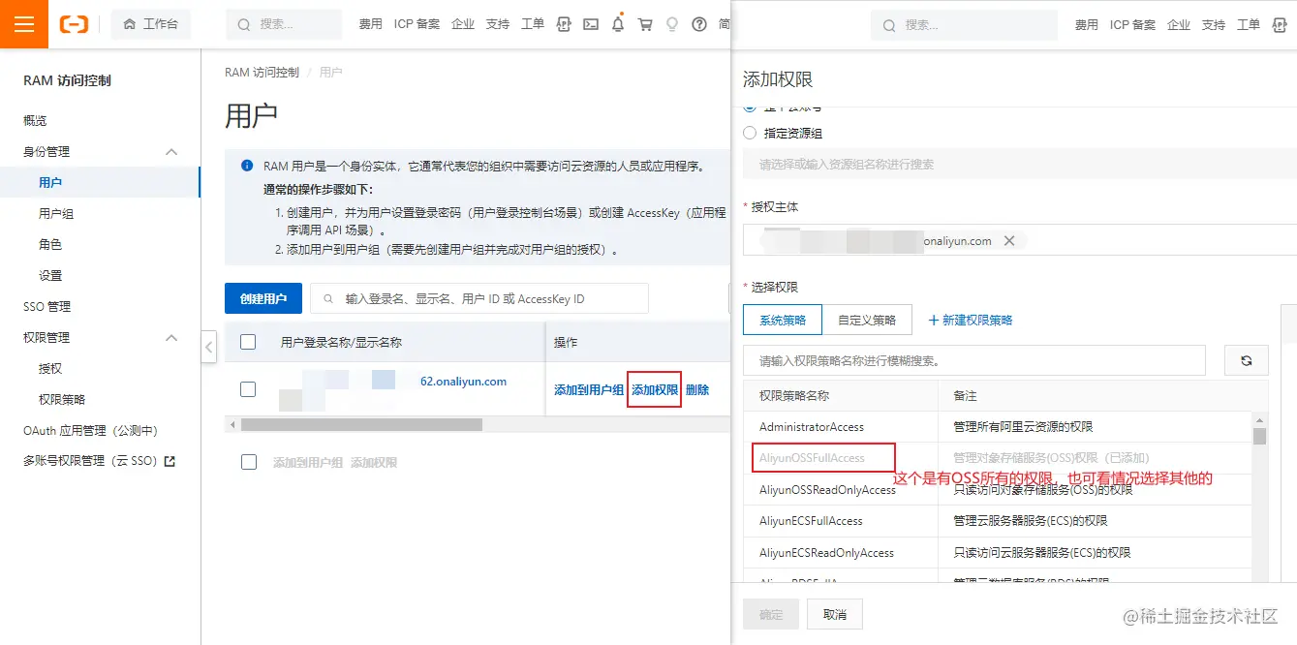Open the 企业 menu in left top bar

pos(463,24)
